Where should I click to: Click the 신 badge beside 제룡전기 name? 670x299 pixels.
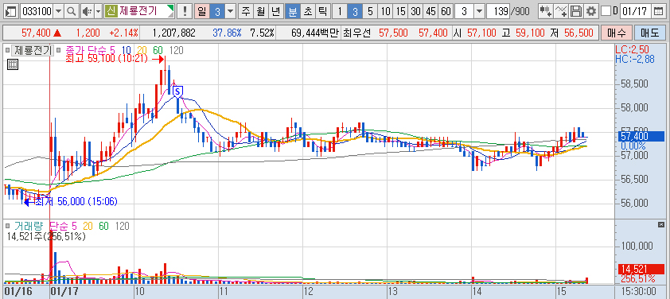(x=111, y=11)
